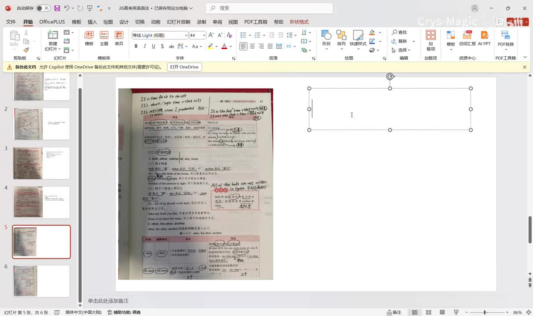
Task: Decrease font size with the smaller A icon
Action: point(219,35)
